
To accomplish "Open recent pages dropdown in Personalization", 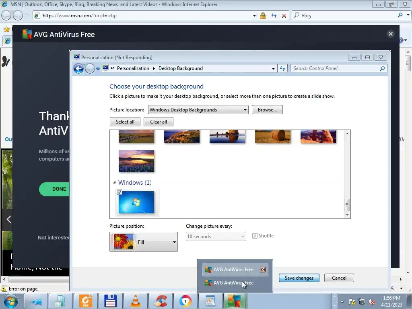I will point(98,68).
